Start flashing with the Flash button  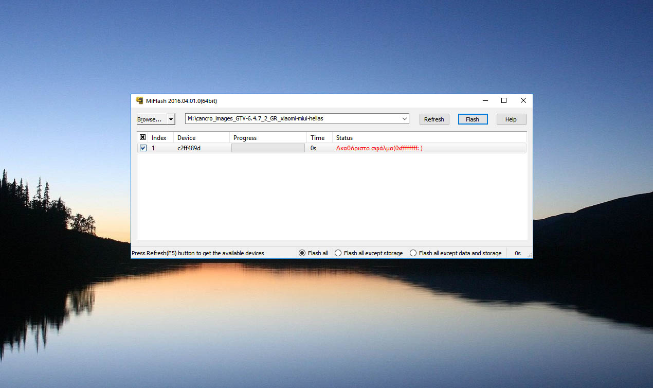click(x=473, y=119)
